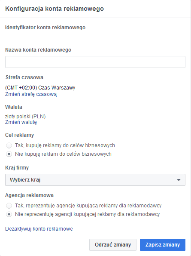Open the Zmień walutę link
The image size is (191, 256).
(21, 122)
